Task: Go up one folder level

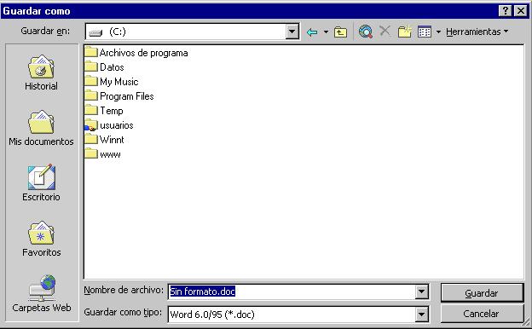Action: [340, 32]
